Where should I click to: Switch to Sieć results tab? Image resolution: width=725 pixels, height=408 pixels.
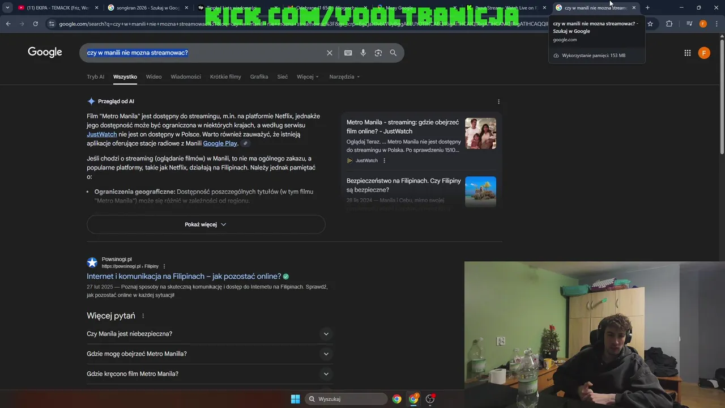coord(282,76)
